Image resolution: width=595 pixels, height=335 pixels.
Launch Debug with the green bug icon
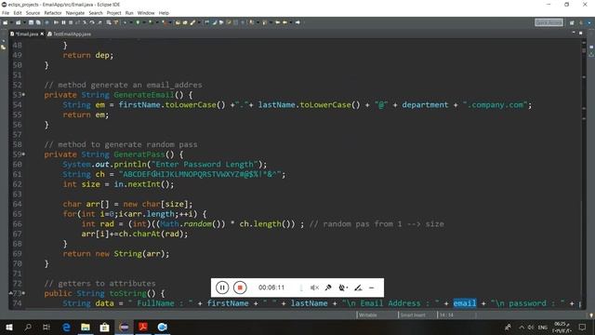click(125, 22)
